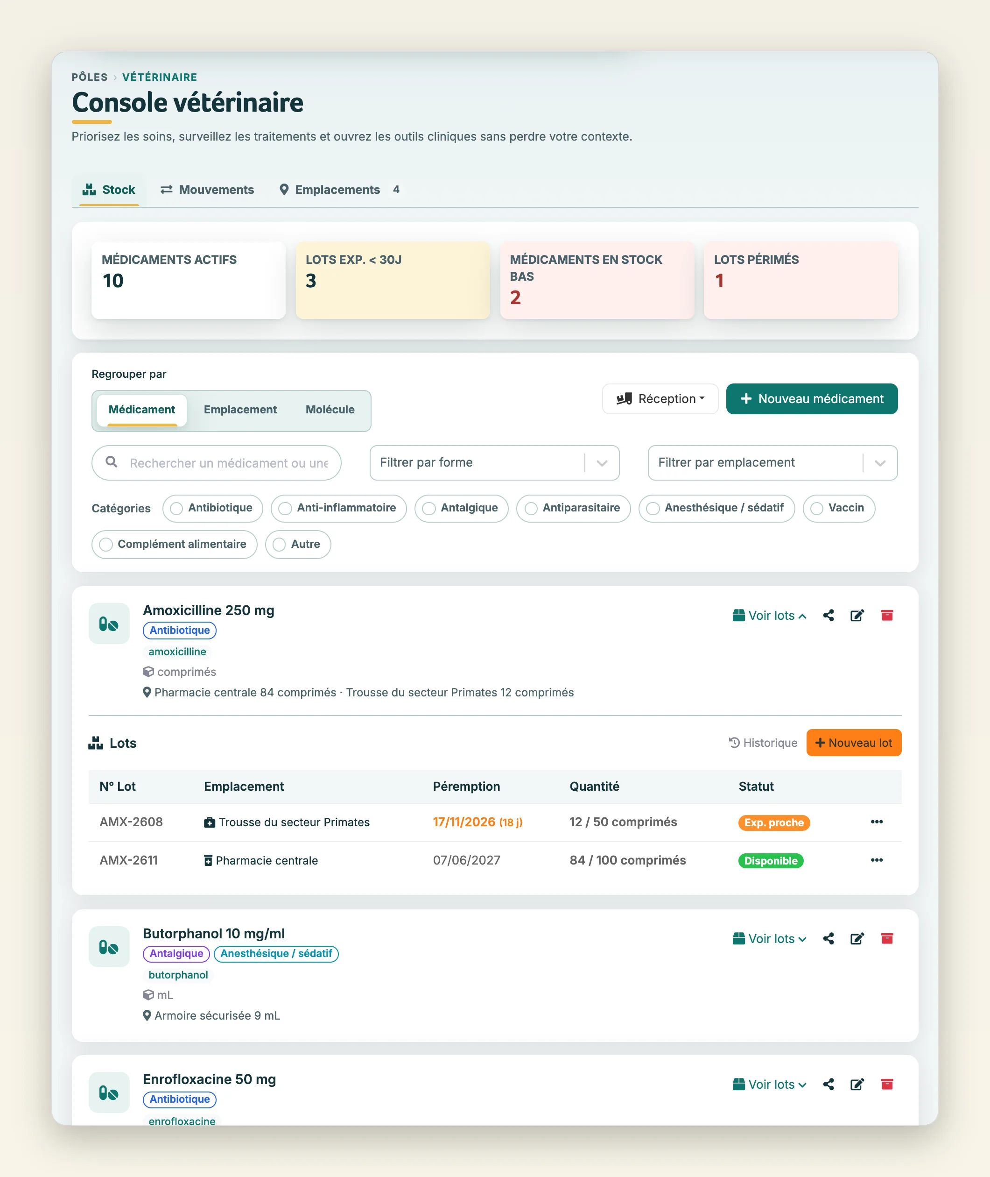Expand Voir lots for Enrofloxacine
The image size is (990, 1177).
pos(769,1085)
